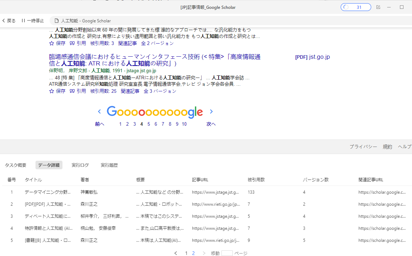Go to Scholar results page 8
The image size is (412, 256).
(170, 124)
